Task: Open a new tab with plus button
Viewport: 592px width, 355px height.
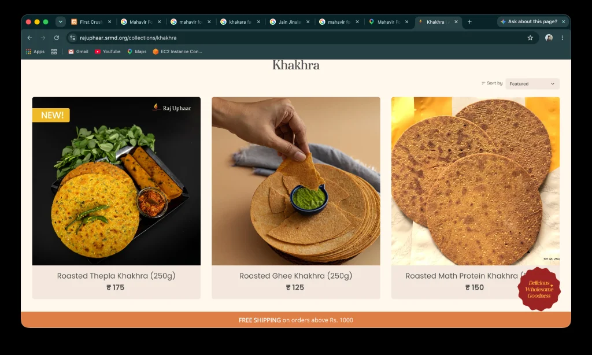Action: pos(469,22)
